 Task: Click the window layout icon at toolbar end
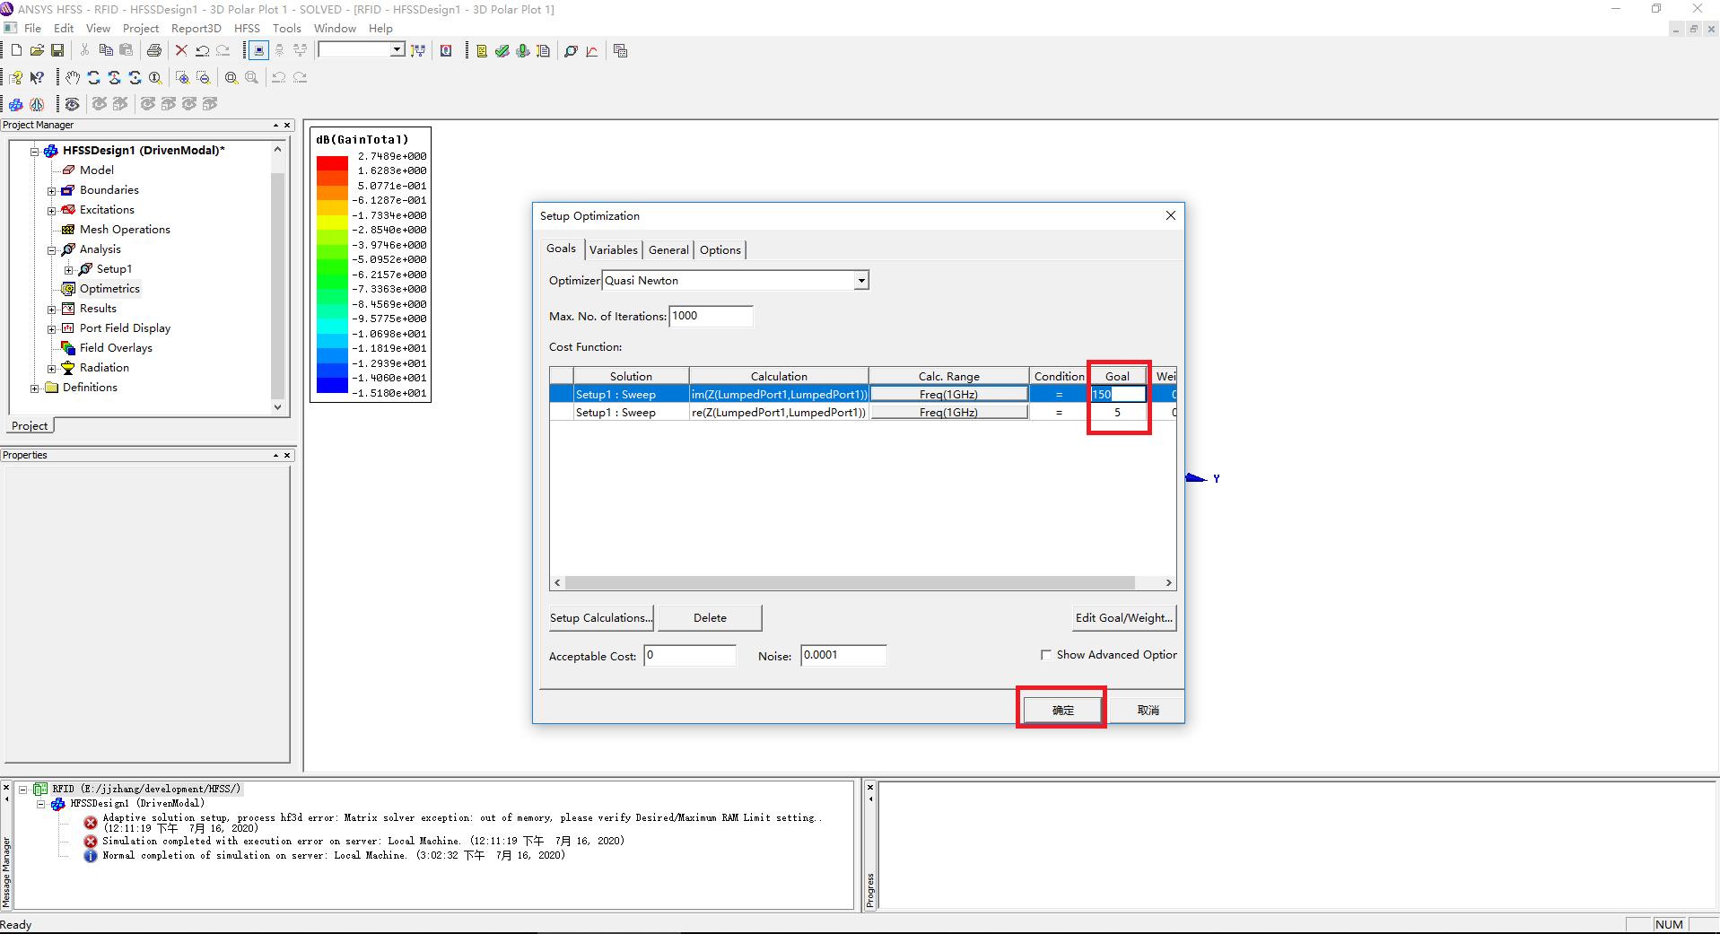pyautogui.click(x=620, y=51)
